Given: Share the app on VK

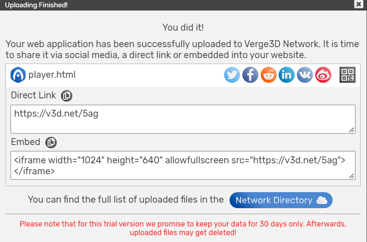Looking at the screenshot, I should 305,75.
